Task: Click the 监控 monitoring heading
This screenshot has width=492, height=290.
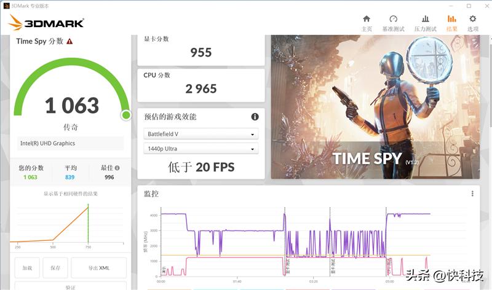Action: (151, 194)
